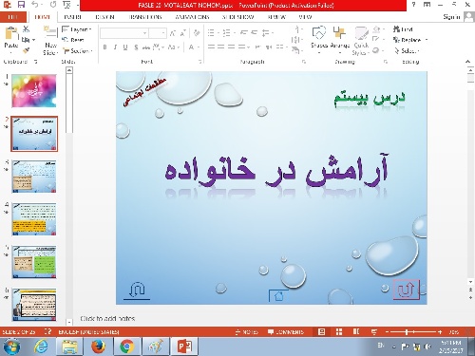475x356 pixels.
Task: Click the Save icon in quick access toolbar
Action: (x=21, y=5)
